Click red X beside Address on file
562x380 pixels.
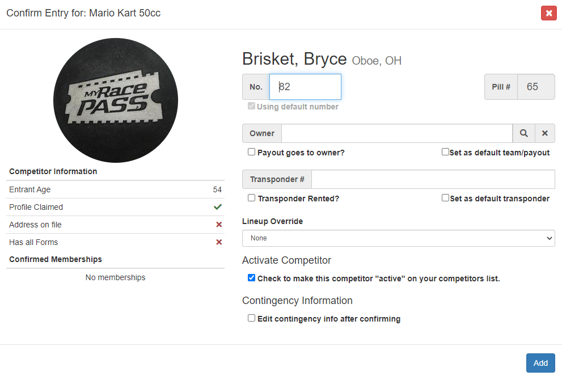coord(218,225)
